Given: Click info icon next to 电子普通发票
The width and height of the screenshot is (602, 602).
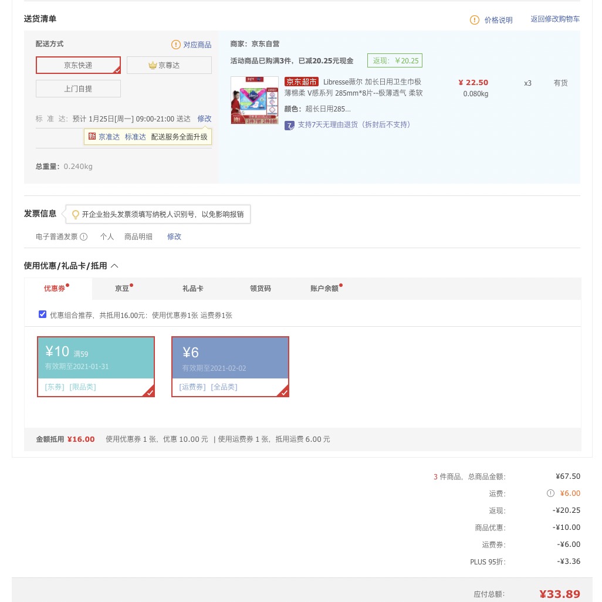Looking at the screenshot, I should click(x=84, y=236).
